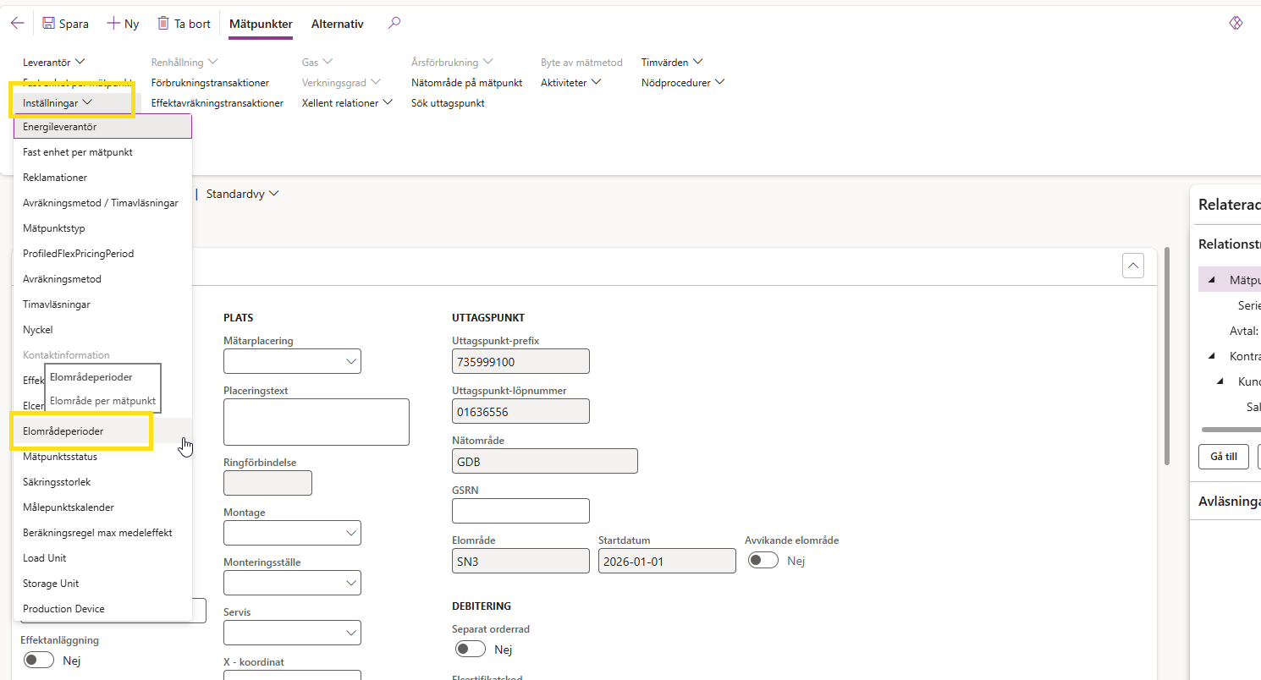
Task: Switch to the Alternativ tab
Action: (x=337, y=24)
